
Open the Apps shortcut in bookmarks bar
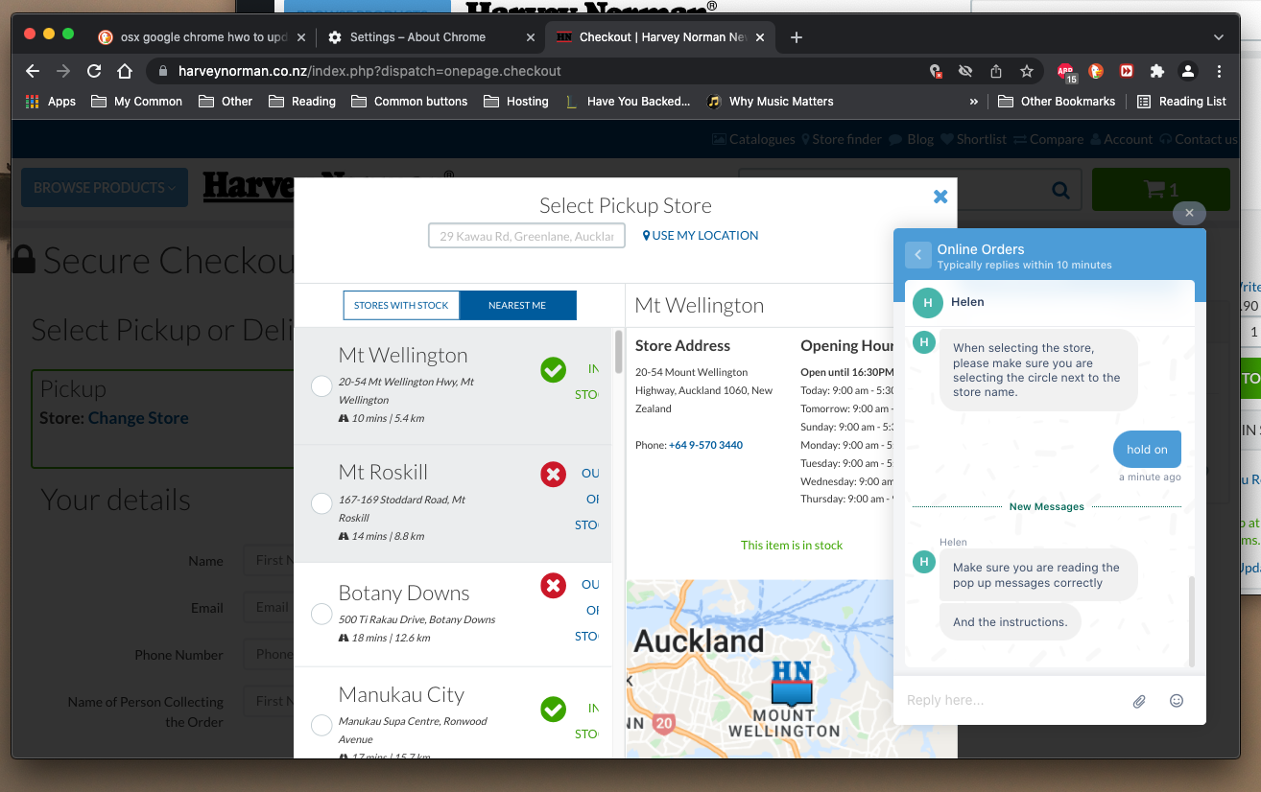tap(50, 101)
